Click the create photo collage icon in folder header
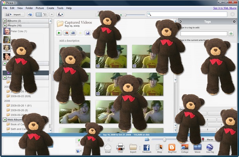The width and height of the screenshot is (239, 157). pyautogui.click(x=66, y=33)
